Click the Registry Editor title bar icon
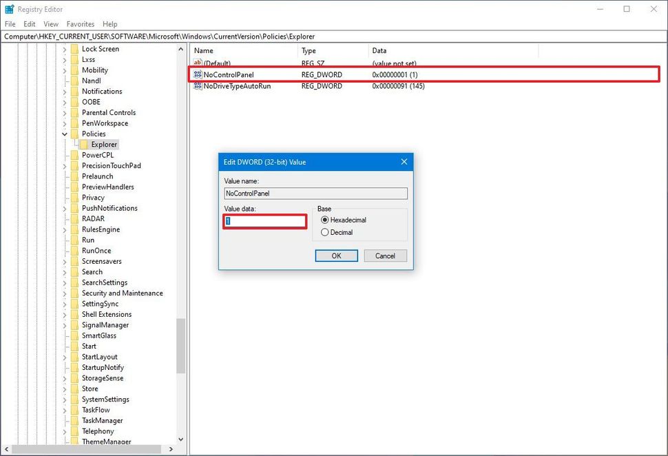 [8, 9]
